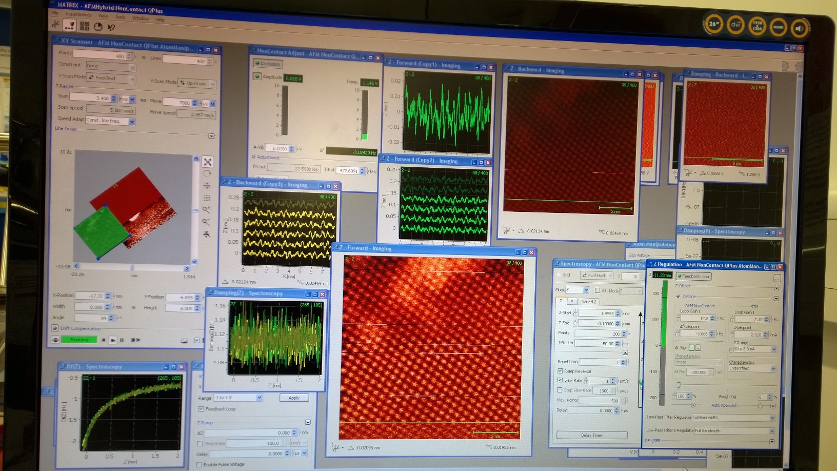
Task: Enable the Step Slew Rate checkbox
Action: tap(560, 390)
